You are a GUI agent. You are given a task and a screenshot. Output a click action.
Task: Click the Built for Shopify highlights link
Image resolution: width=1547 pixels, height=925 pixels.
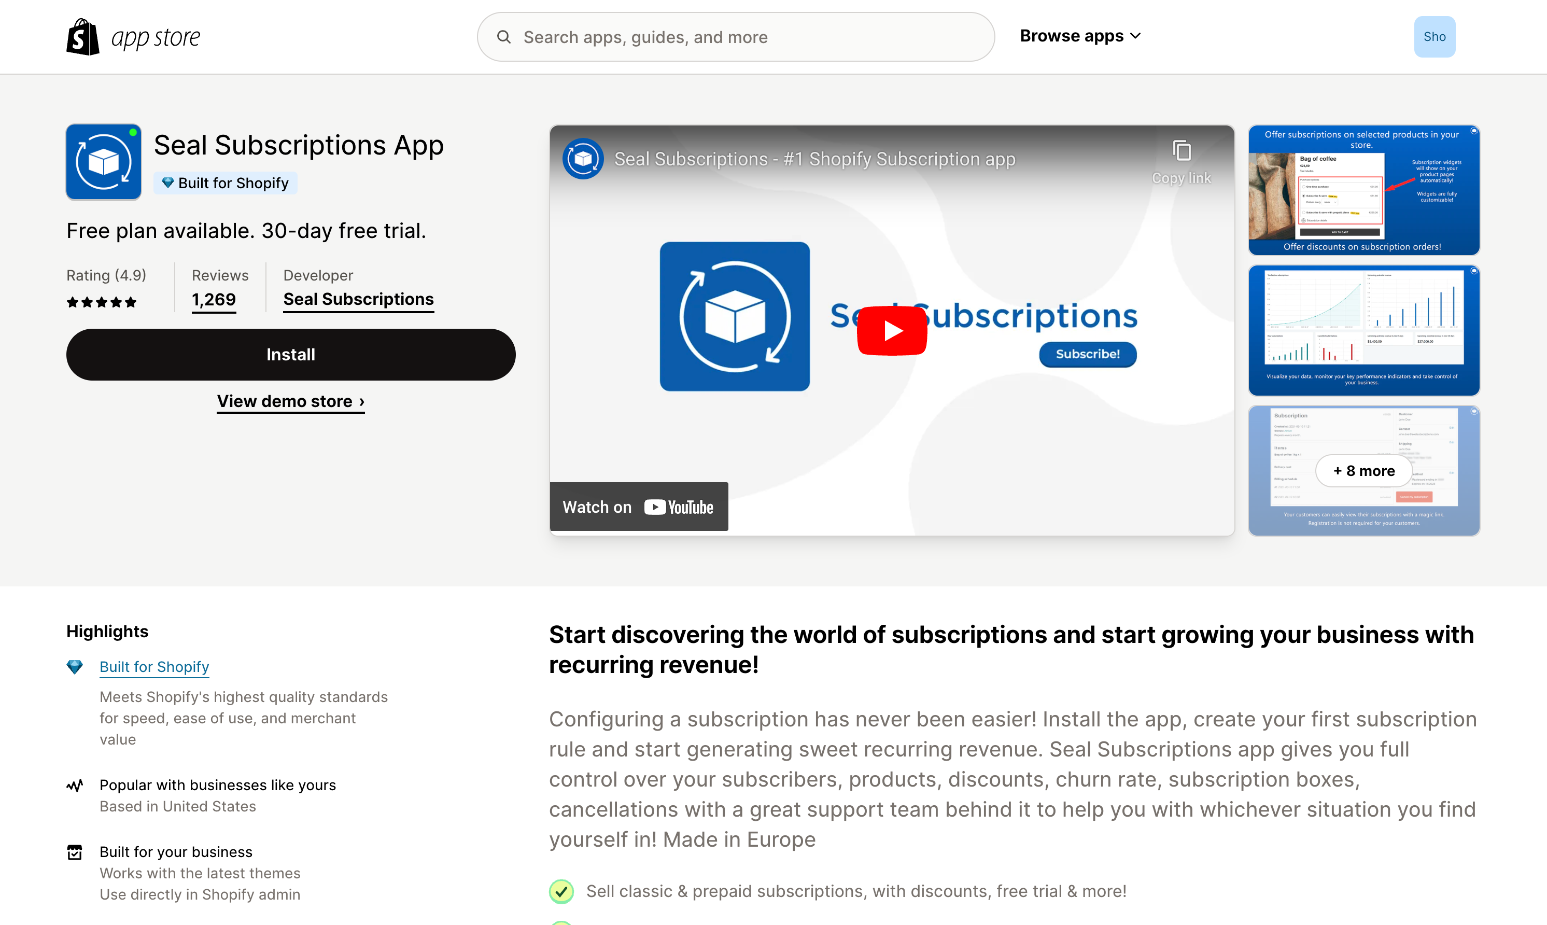click(154, 667)
